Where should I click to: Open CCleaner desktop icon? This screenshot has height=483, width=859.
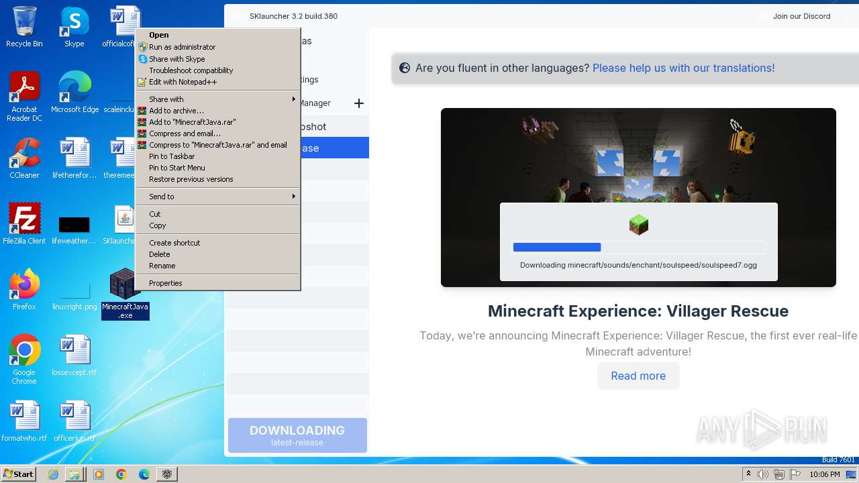click(24, 158)
